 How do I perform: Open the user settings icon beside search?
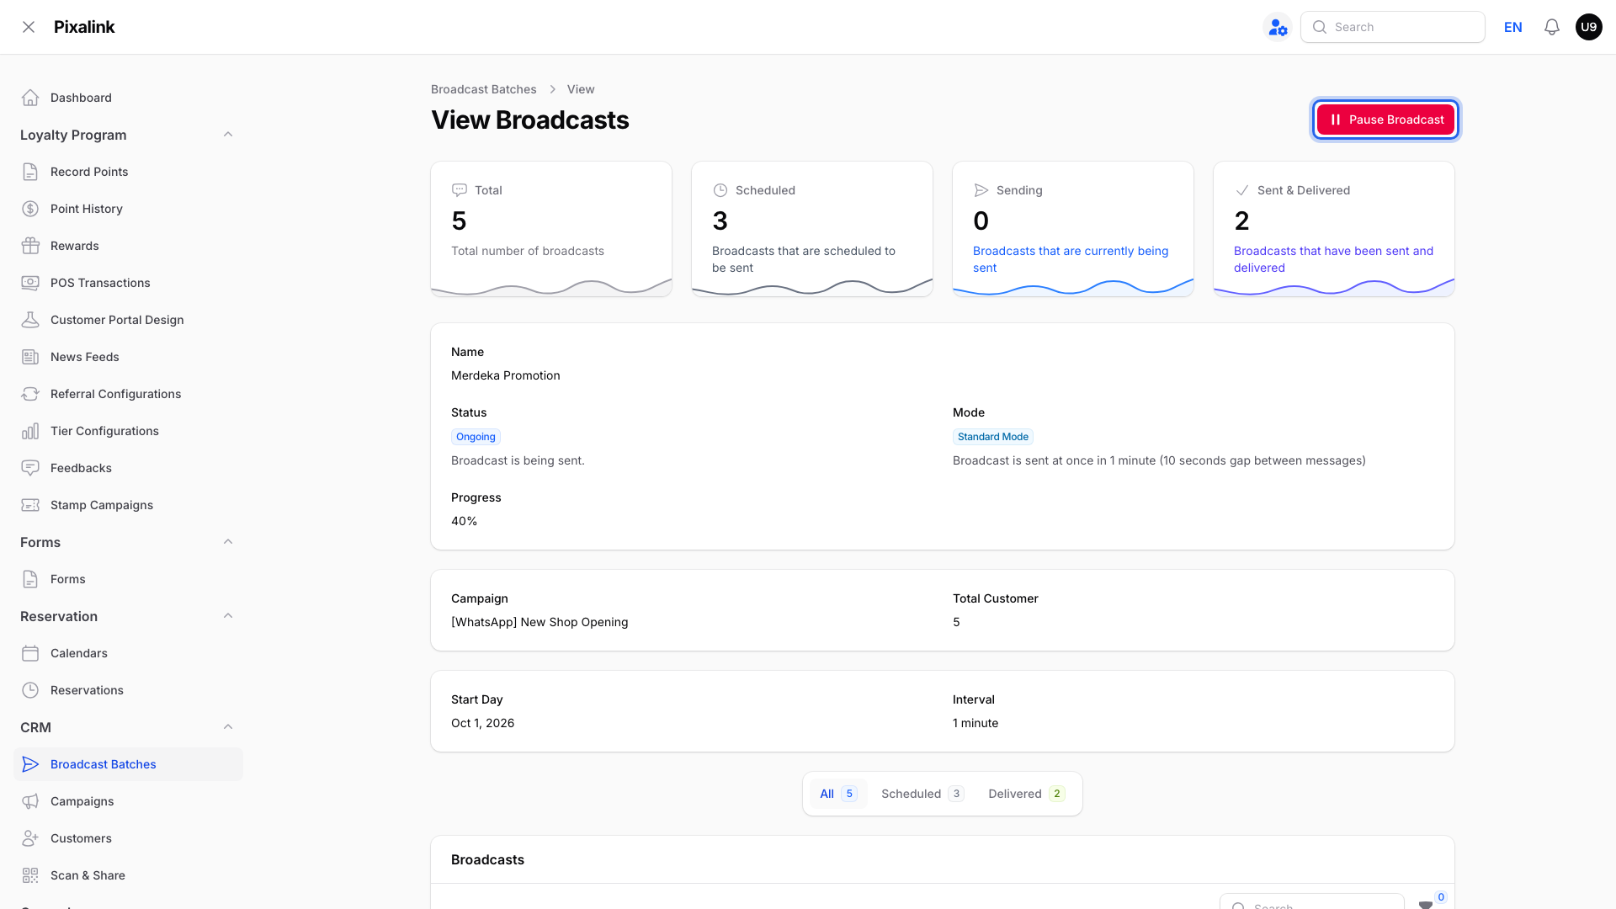(1278, 27)
